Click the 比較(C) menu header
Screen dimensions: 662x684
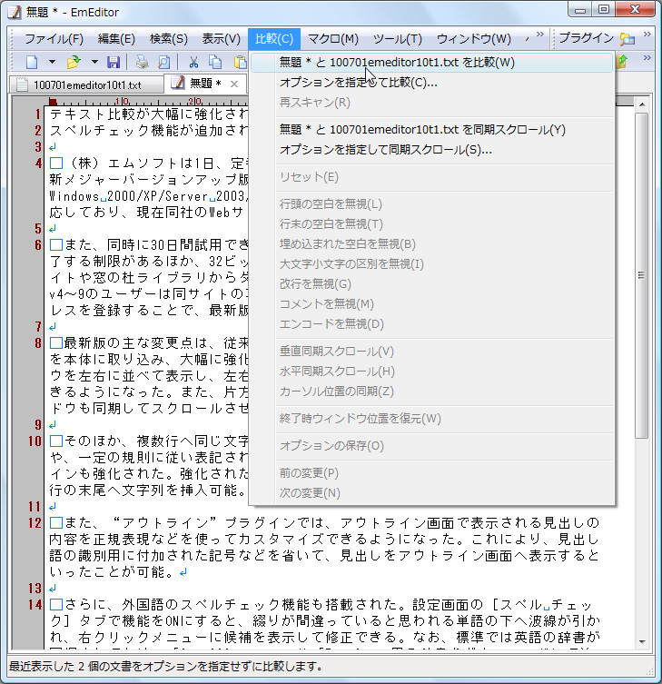tap(274, 39)
